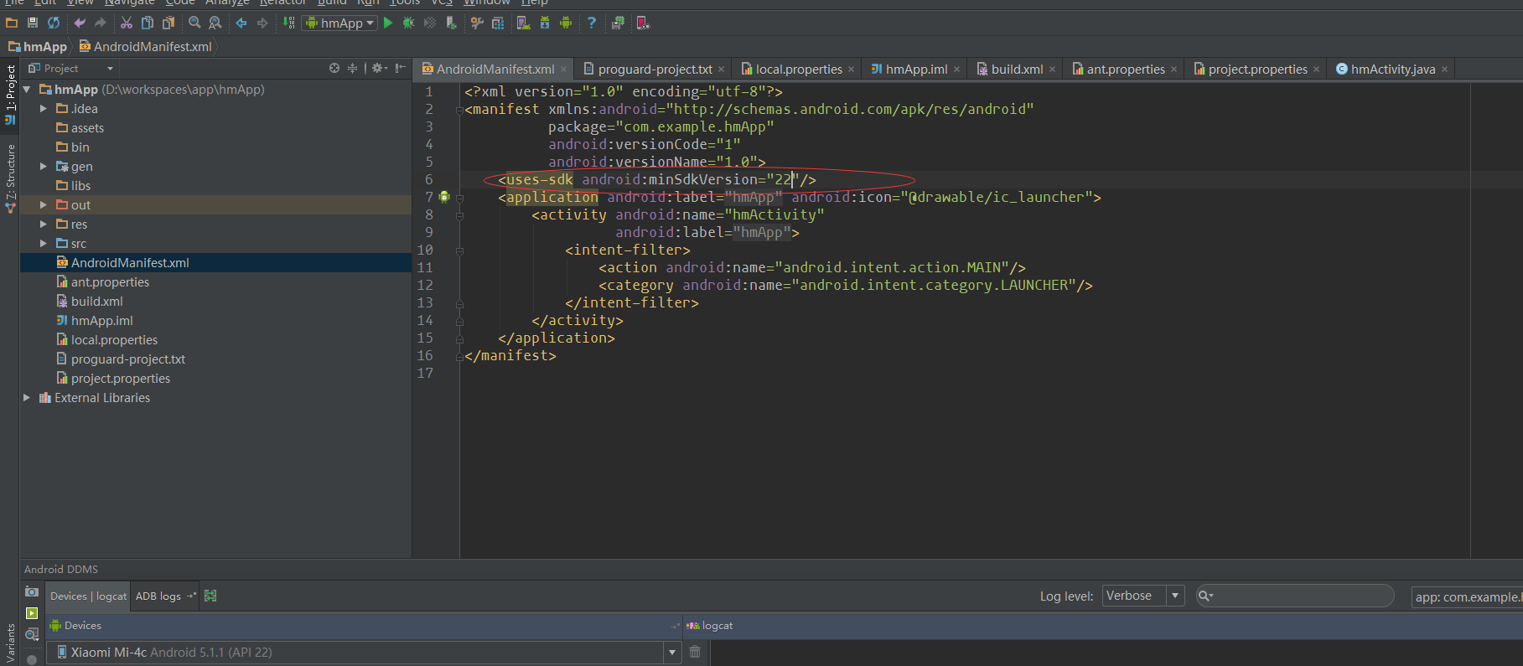The width and height of the screenshot is (1523, 666).
Task: Open Project Structure toolbar icon
Action: 498,23
